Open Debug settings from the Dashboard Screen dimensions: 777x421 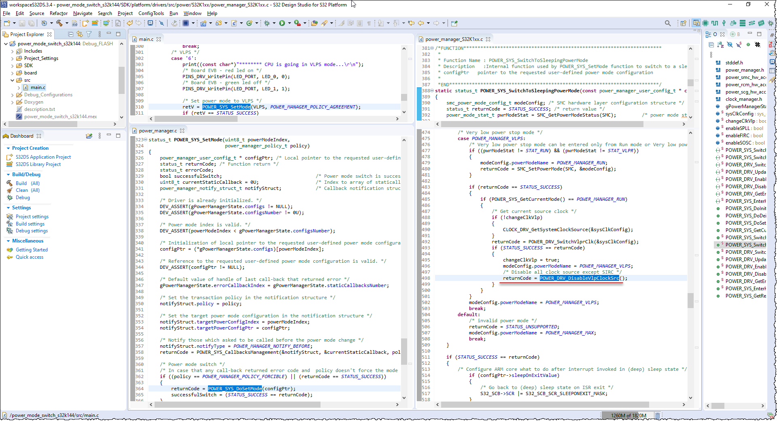[x=32, y=231]
